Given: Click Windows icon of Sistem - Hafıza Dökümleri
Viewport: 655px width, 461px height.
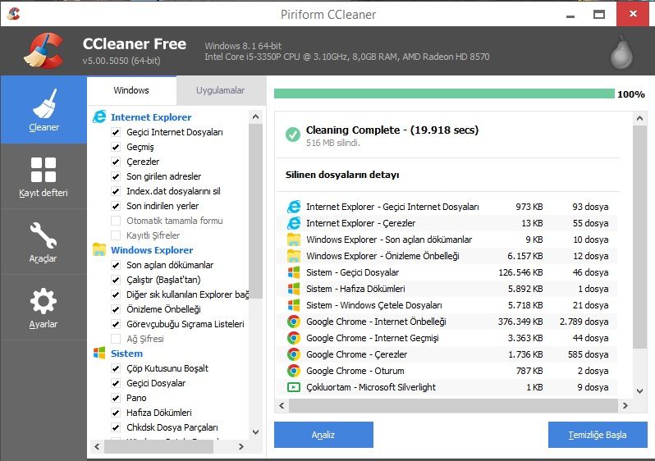Looking at the screenshot, I should pos(294,289).
